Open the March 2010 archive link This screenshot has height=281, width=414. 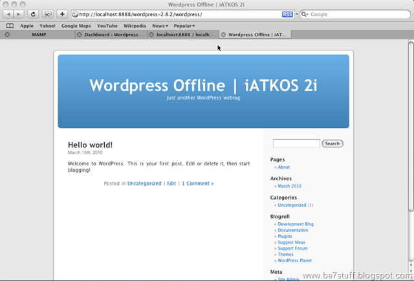click(x=289, y=186)
